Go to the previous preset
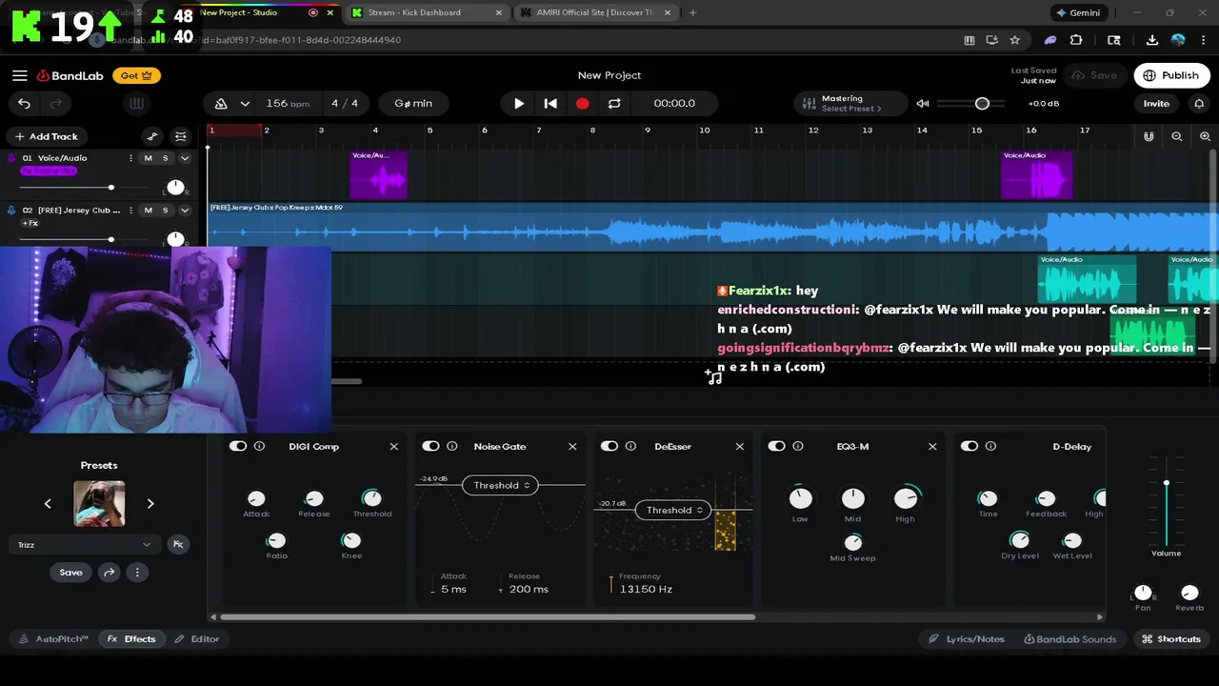1219x686 pixels. (48, 503)
